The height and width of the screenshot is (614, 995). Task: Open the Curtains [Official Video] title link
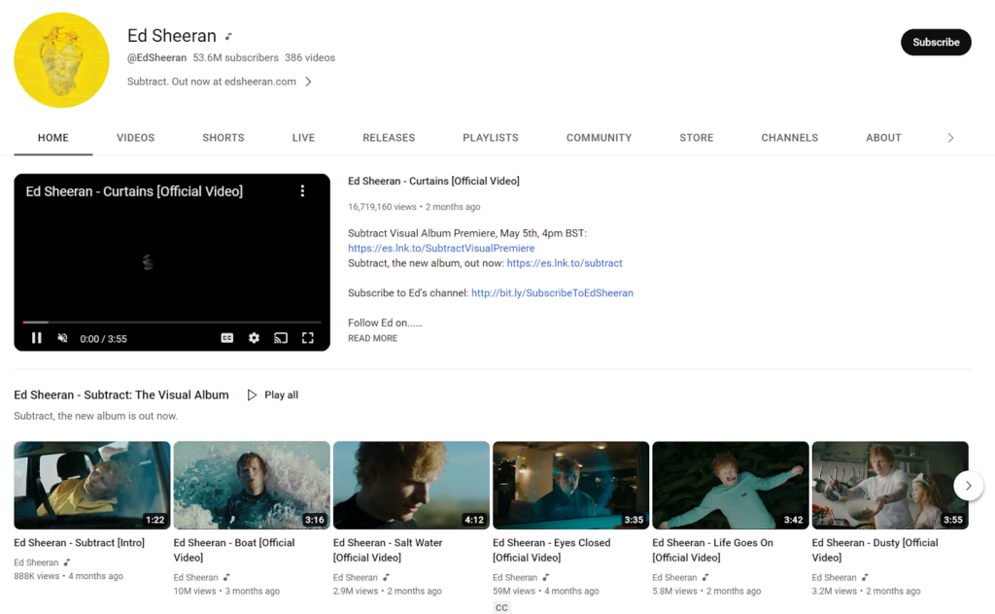pos(433,181)
